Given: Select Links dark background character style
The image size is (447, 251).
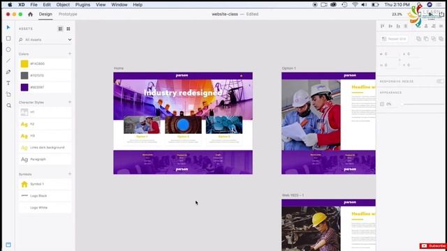Looking at the screenshot, I should tap(45, 148).
